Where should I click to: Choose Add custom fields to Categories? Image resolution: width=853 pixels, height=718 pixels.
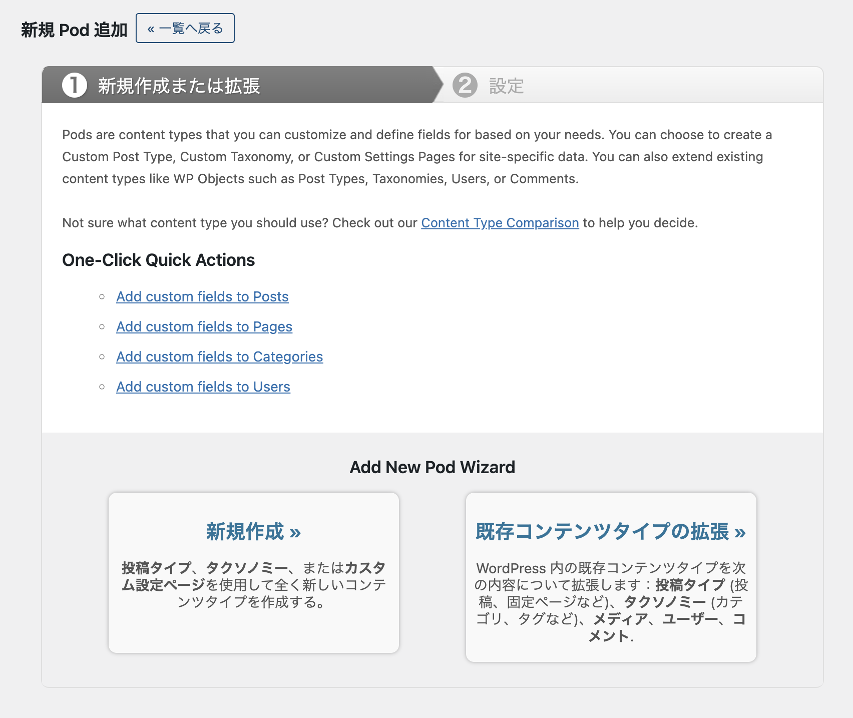click(x=219, y=356)
